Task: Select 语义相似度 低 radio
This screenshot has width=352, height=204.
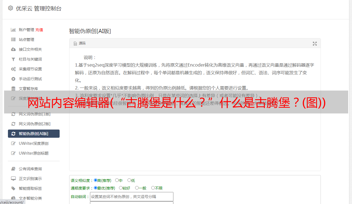Action: pyautogui.click(x=129, y=180)
